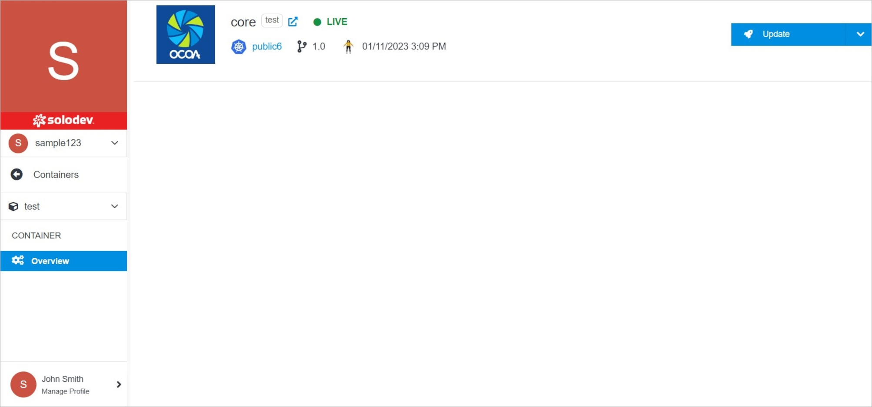This screenshot has height=407, width=872.
Task: Click the green LIVE status dot
Action: tap(317, 22)
